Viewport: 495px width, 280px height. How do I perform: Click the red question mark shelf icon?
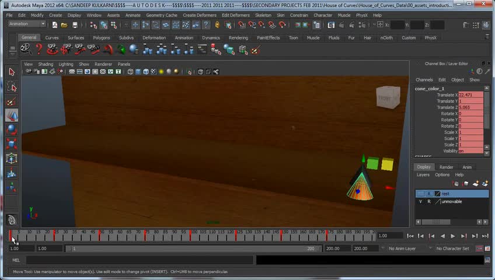(39, 50)
